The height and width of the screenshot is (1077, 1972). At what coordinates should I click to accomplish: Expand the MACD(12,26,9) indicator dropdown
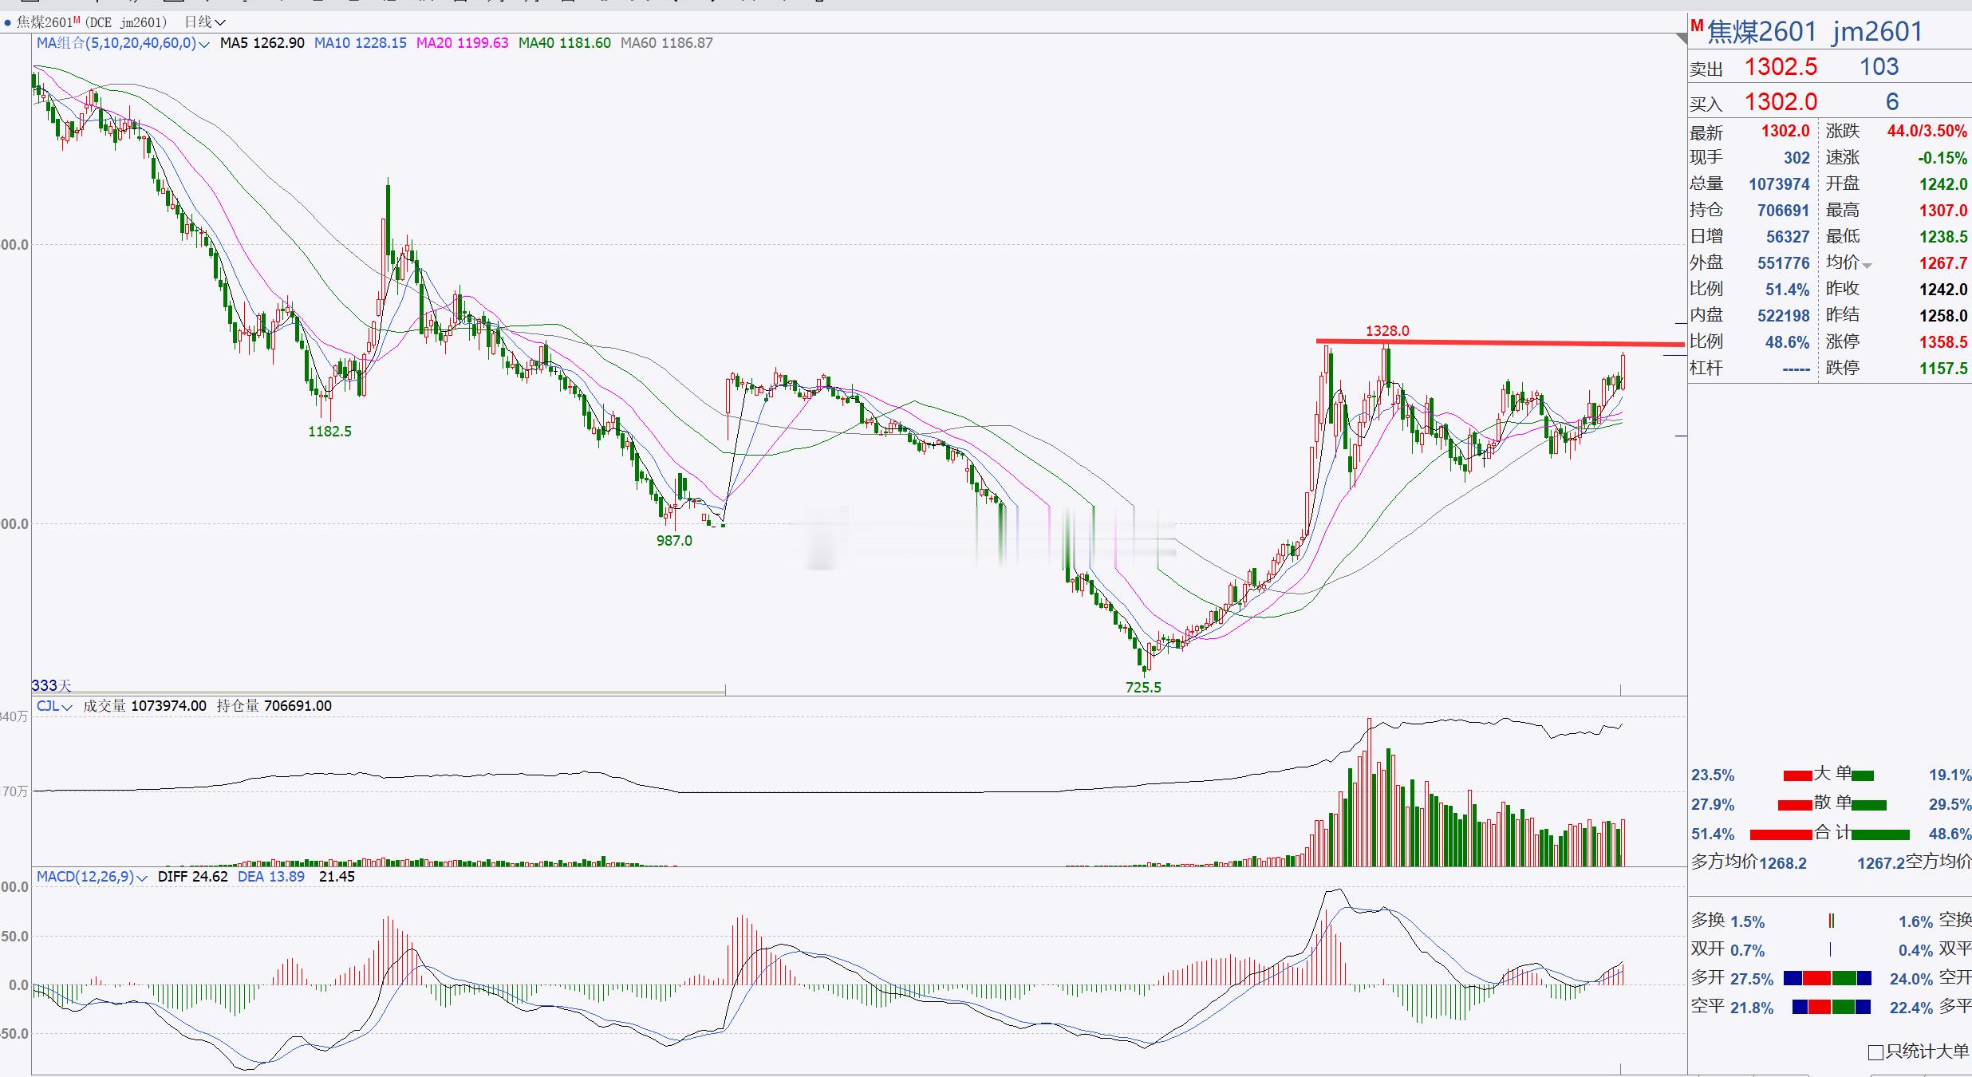[142, 878]
